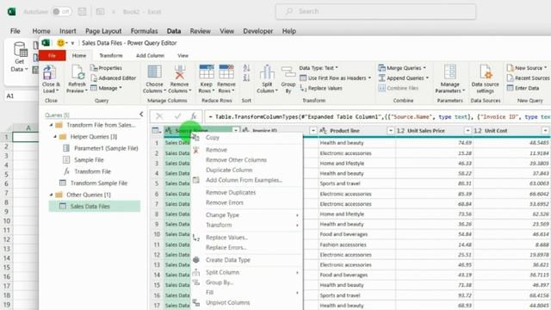Select Sales Data Files query
The image size is (551, 310).
pyautogui.click(x=95, y=207)
